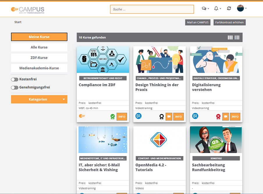Viewport: 263px width, 194px height.
Task: Click WBT, ca 45 min text
Action: (x=88, y=108)
